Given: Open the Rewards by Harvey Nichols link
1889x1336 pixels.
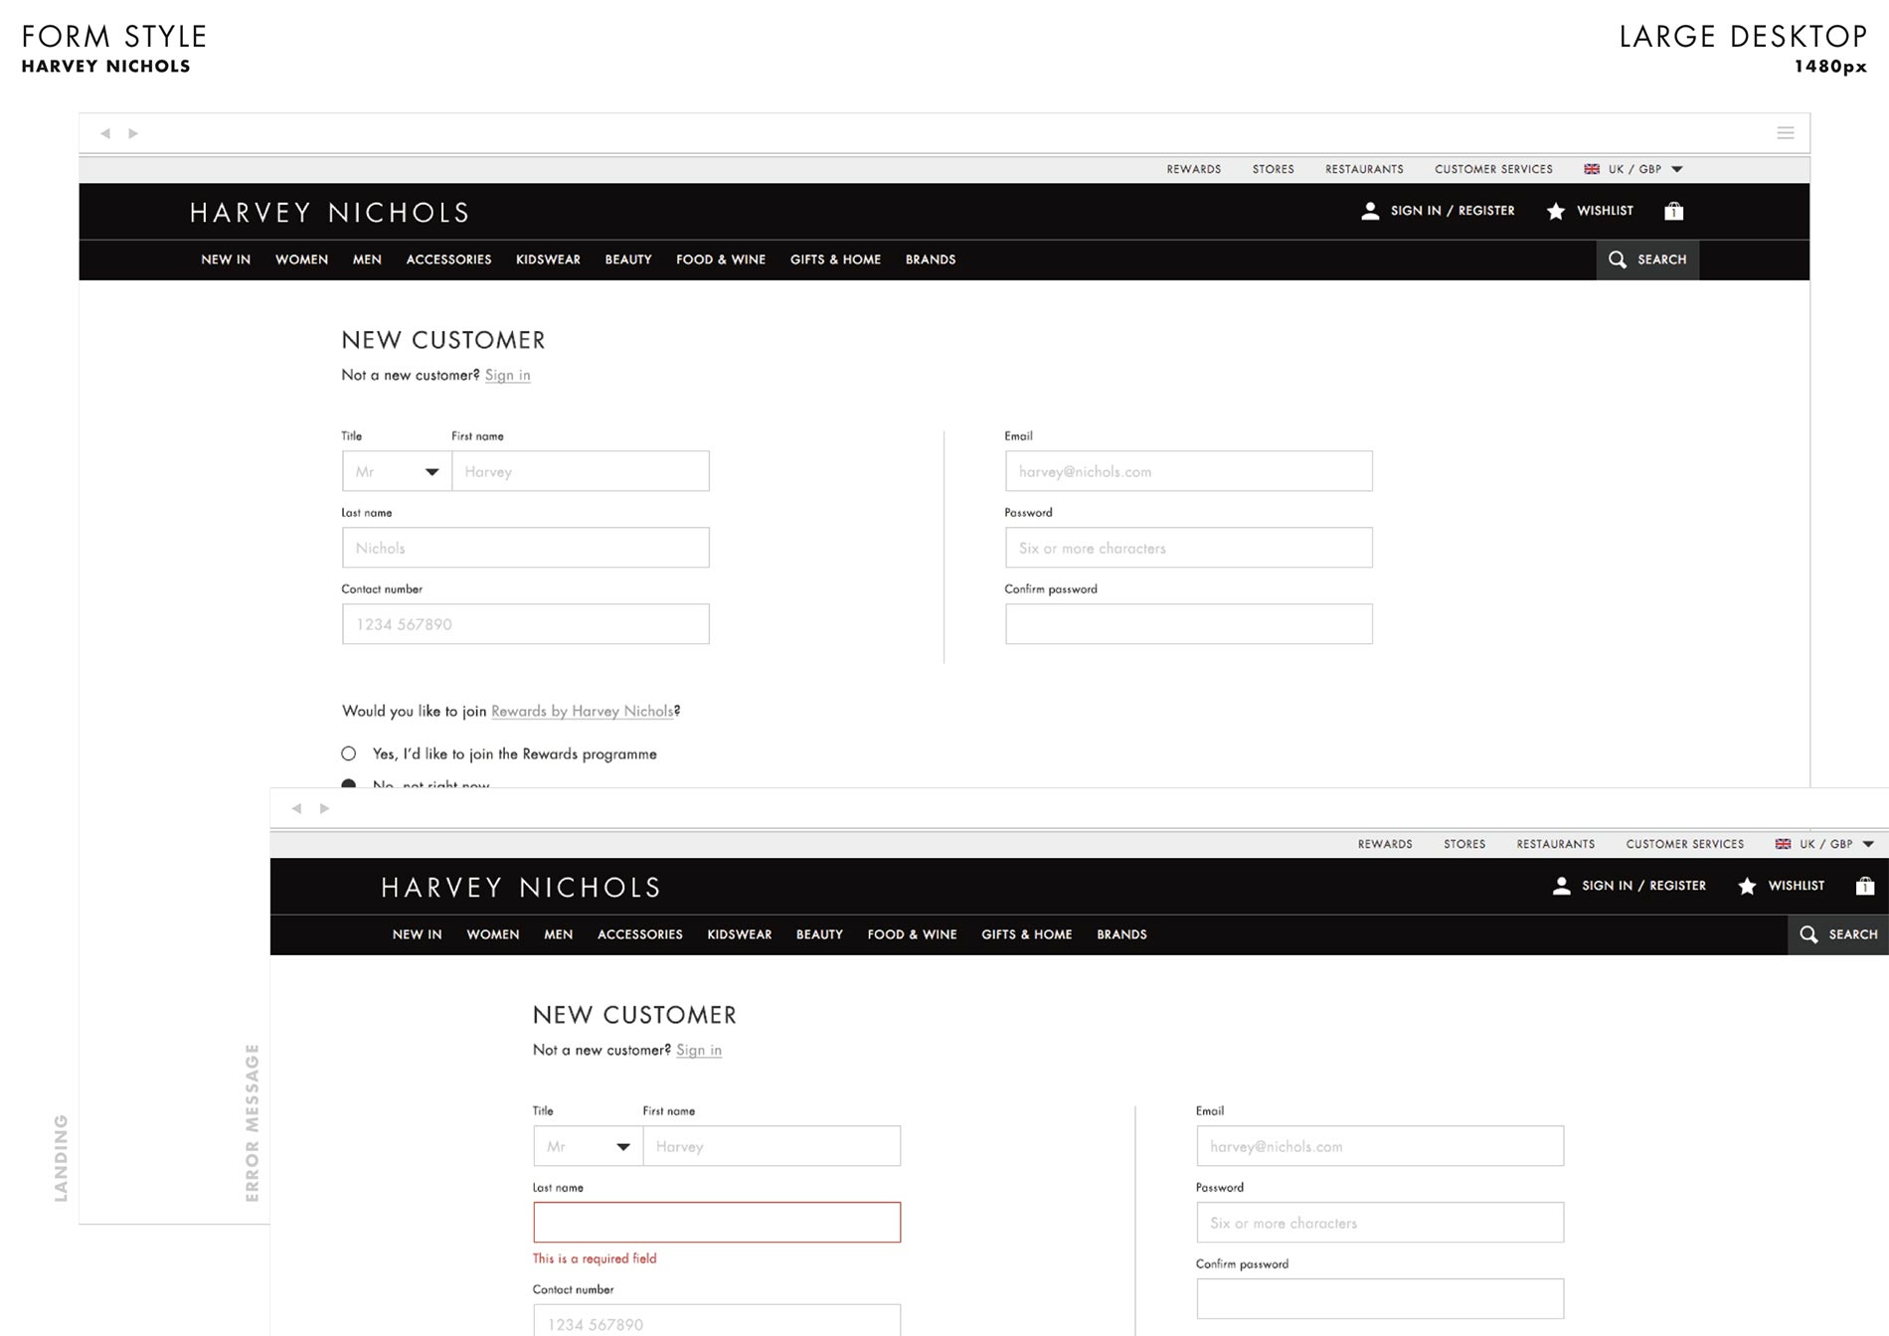Looking at the screenshot, I should coord(583,711).
